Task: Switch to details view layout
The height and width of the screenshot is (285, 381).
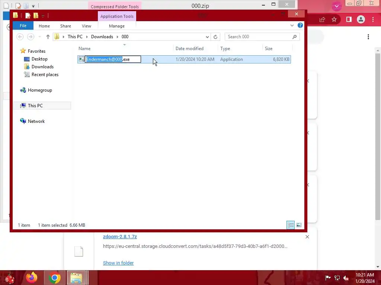Action: click(291, 225)
